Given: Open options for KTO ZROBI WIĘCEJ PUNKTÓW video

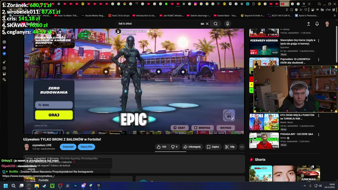Looking at the screenshot, I should coord(318,116).
